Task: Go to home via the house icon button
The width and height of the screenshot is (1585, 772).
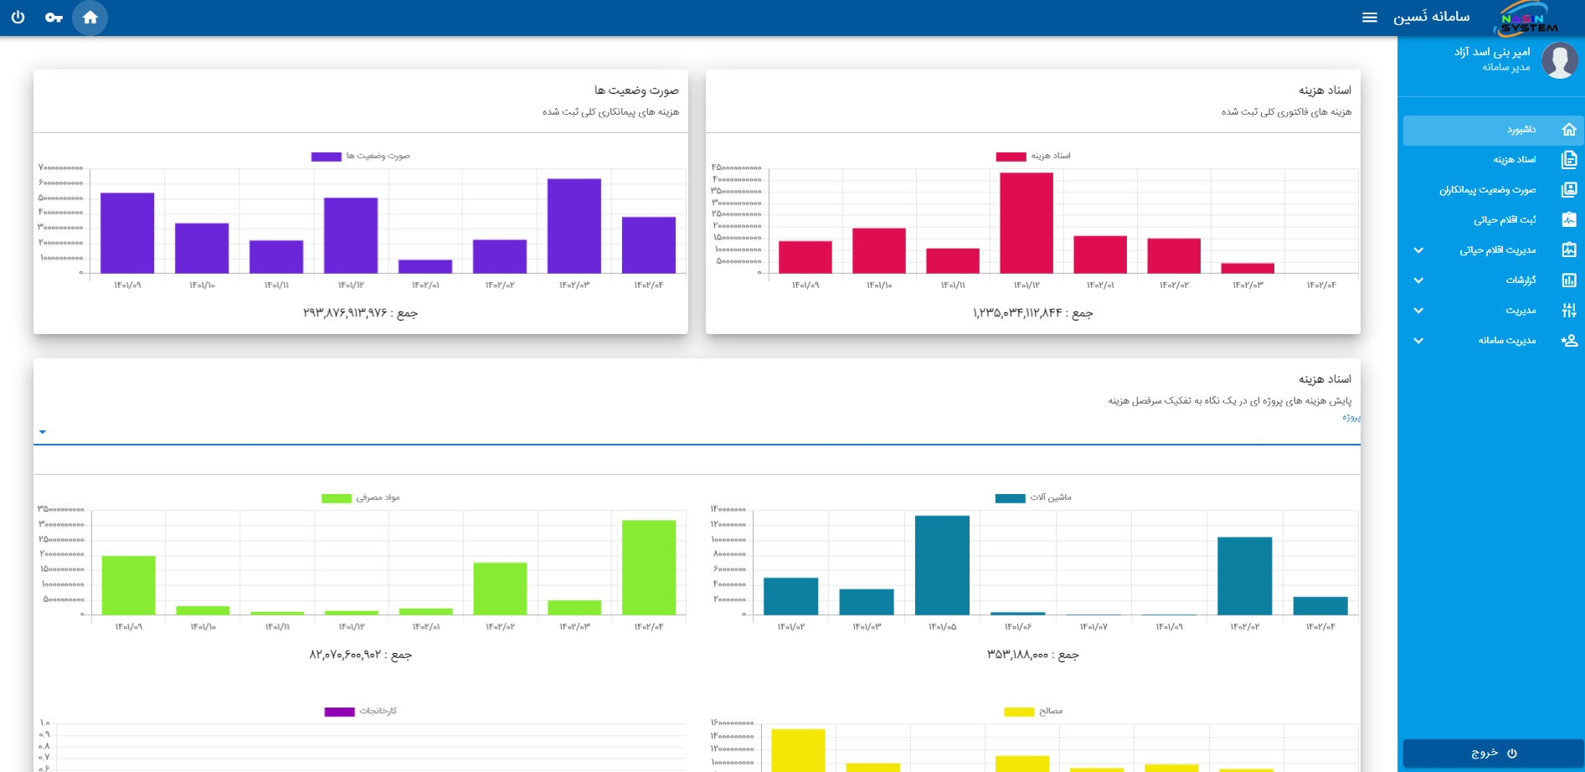Action: [90, 18]
